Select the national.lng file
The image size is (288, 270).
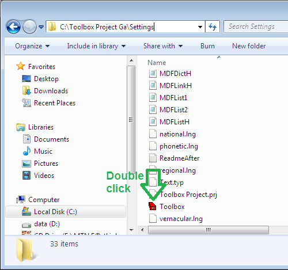tap(177, 134)
